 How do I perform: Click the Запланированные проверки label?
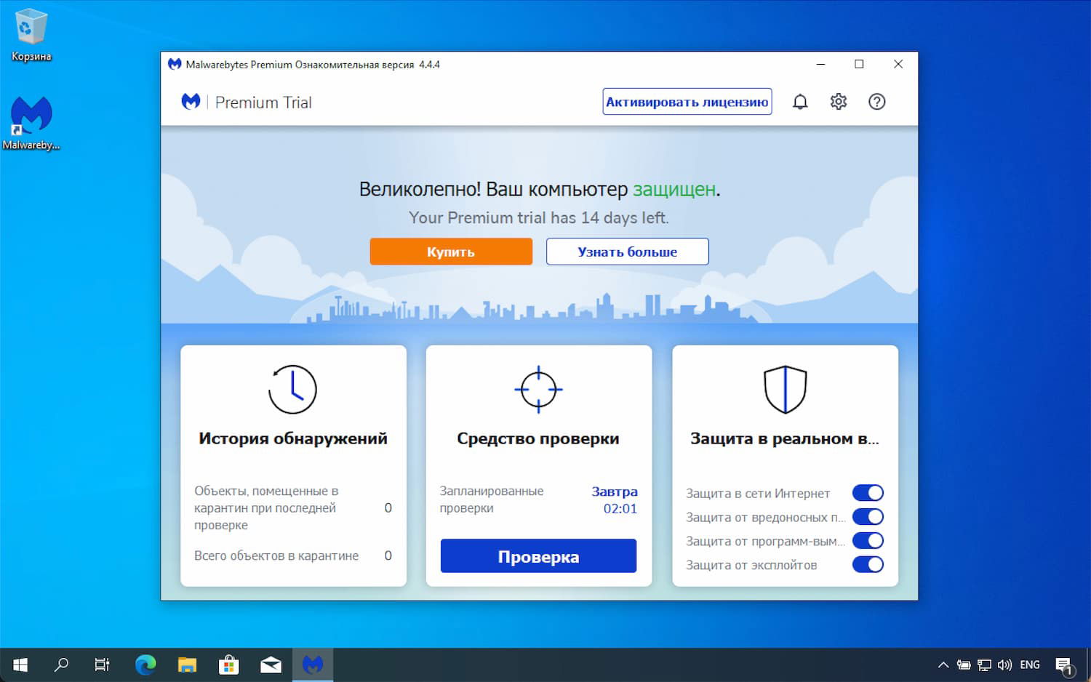492,500
